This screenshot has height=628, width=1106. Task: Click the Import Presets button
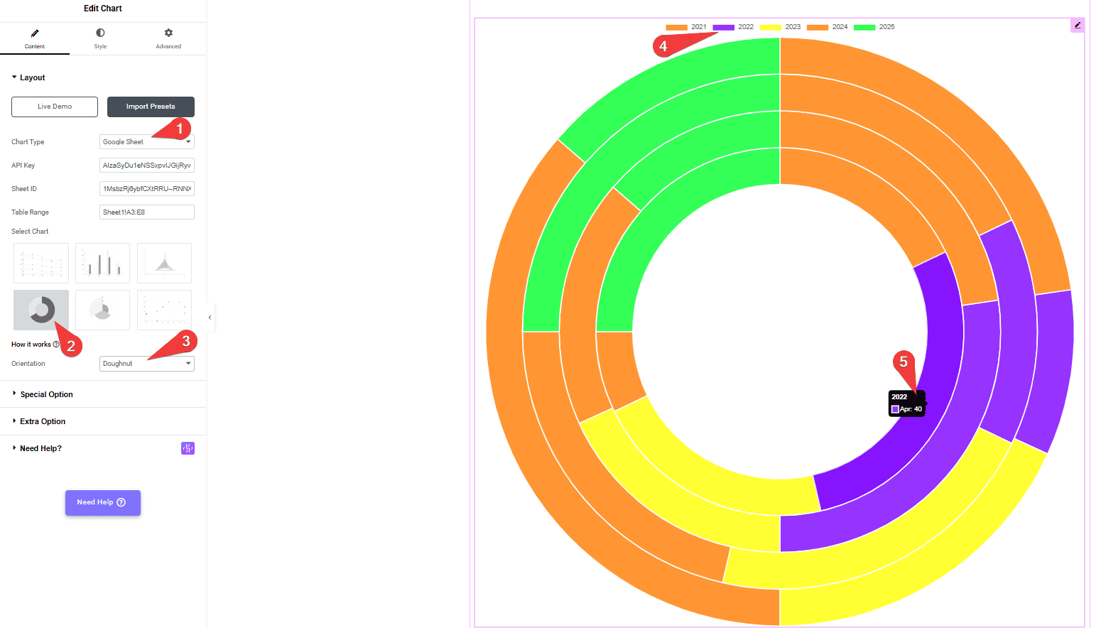click(x=151, y=107)
